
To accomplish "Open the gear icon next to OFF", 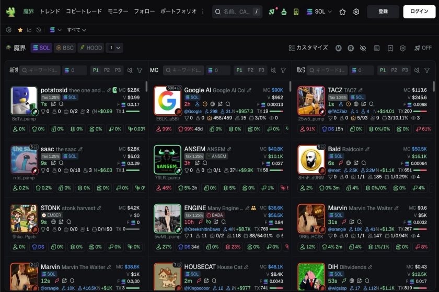I will point(402,48).
